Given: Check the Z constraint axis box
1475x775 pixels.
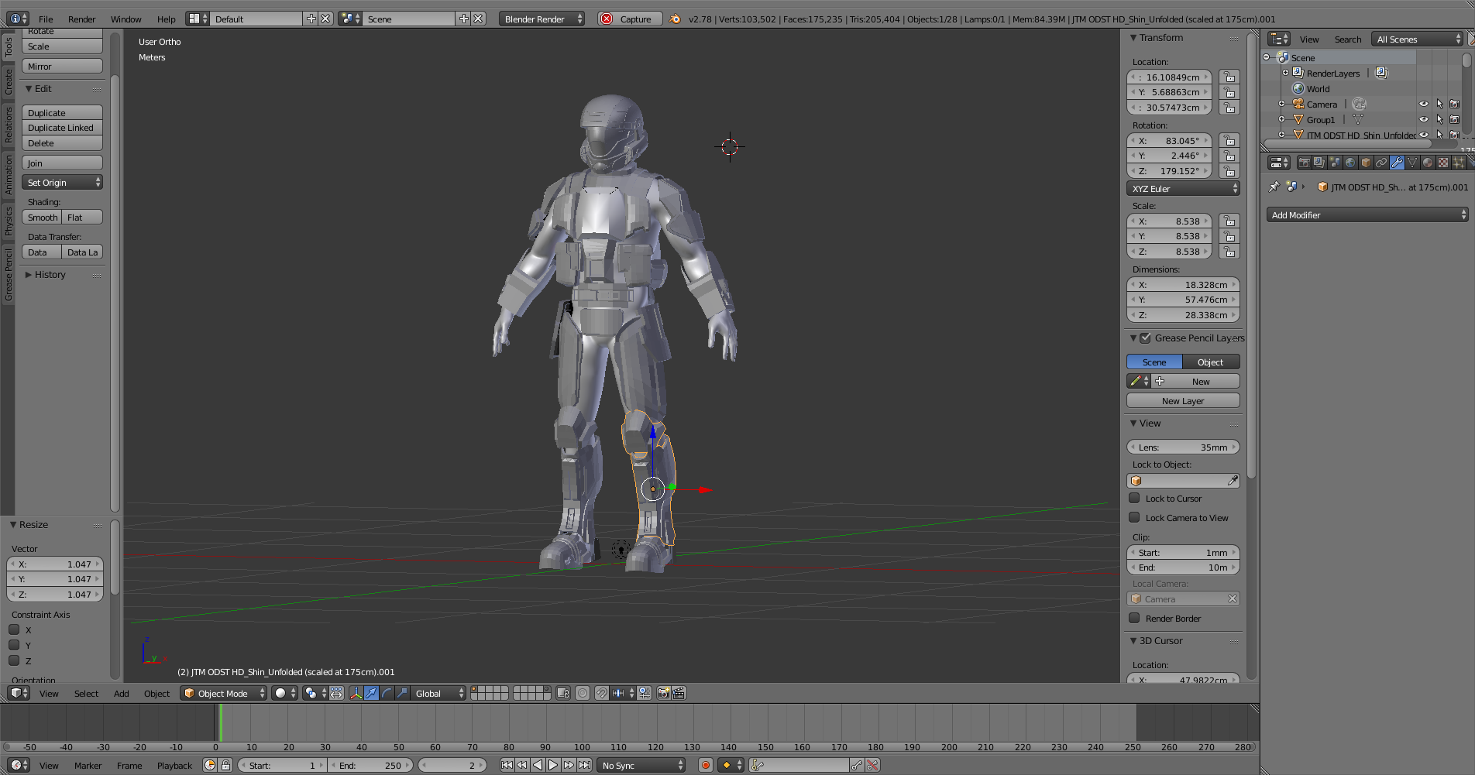Looking at the screenshot, I should (14, 660).
